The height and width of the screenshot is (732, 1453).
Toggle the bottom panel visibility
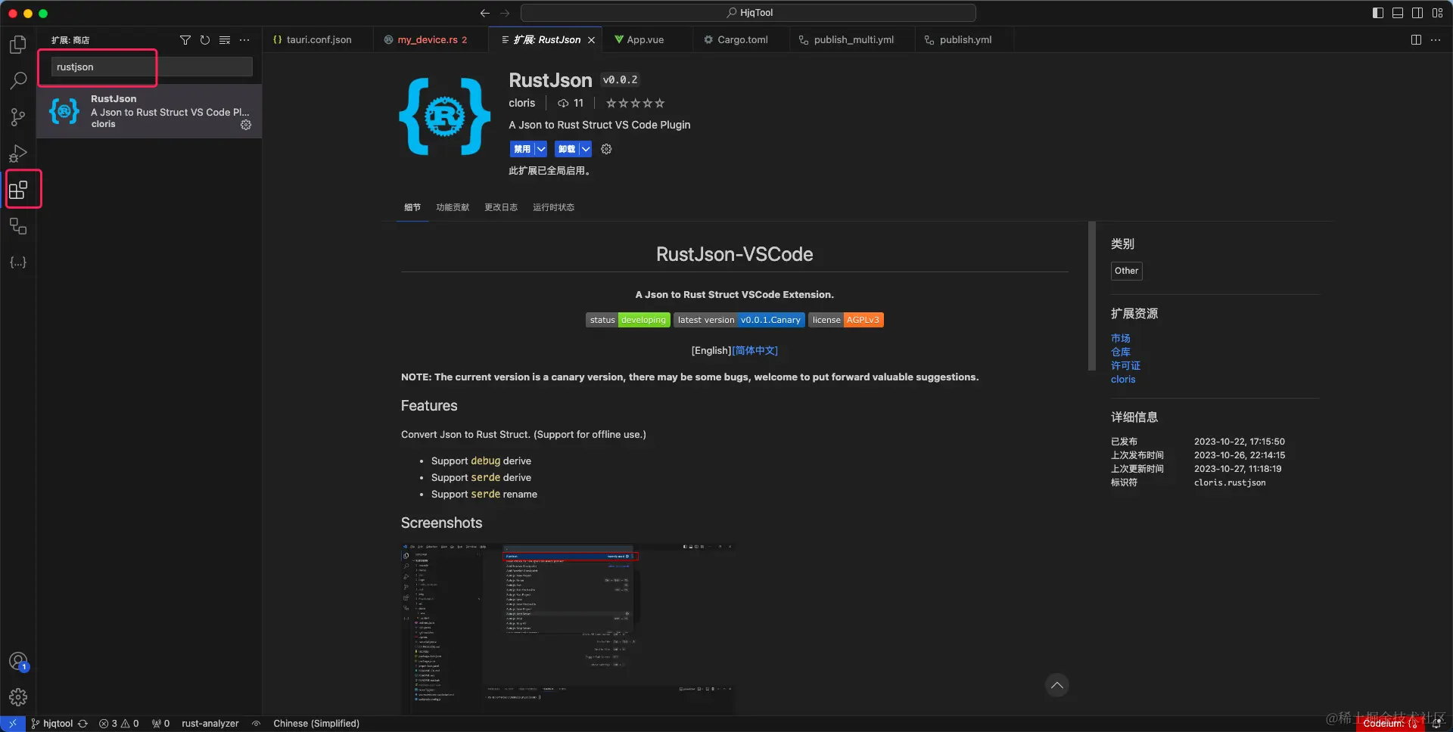pos(1398,13)
